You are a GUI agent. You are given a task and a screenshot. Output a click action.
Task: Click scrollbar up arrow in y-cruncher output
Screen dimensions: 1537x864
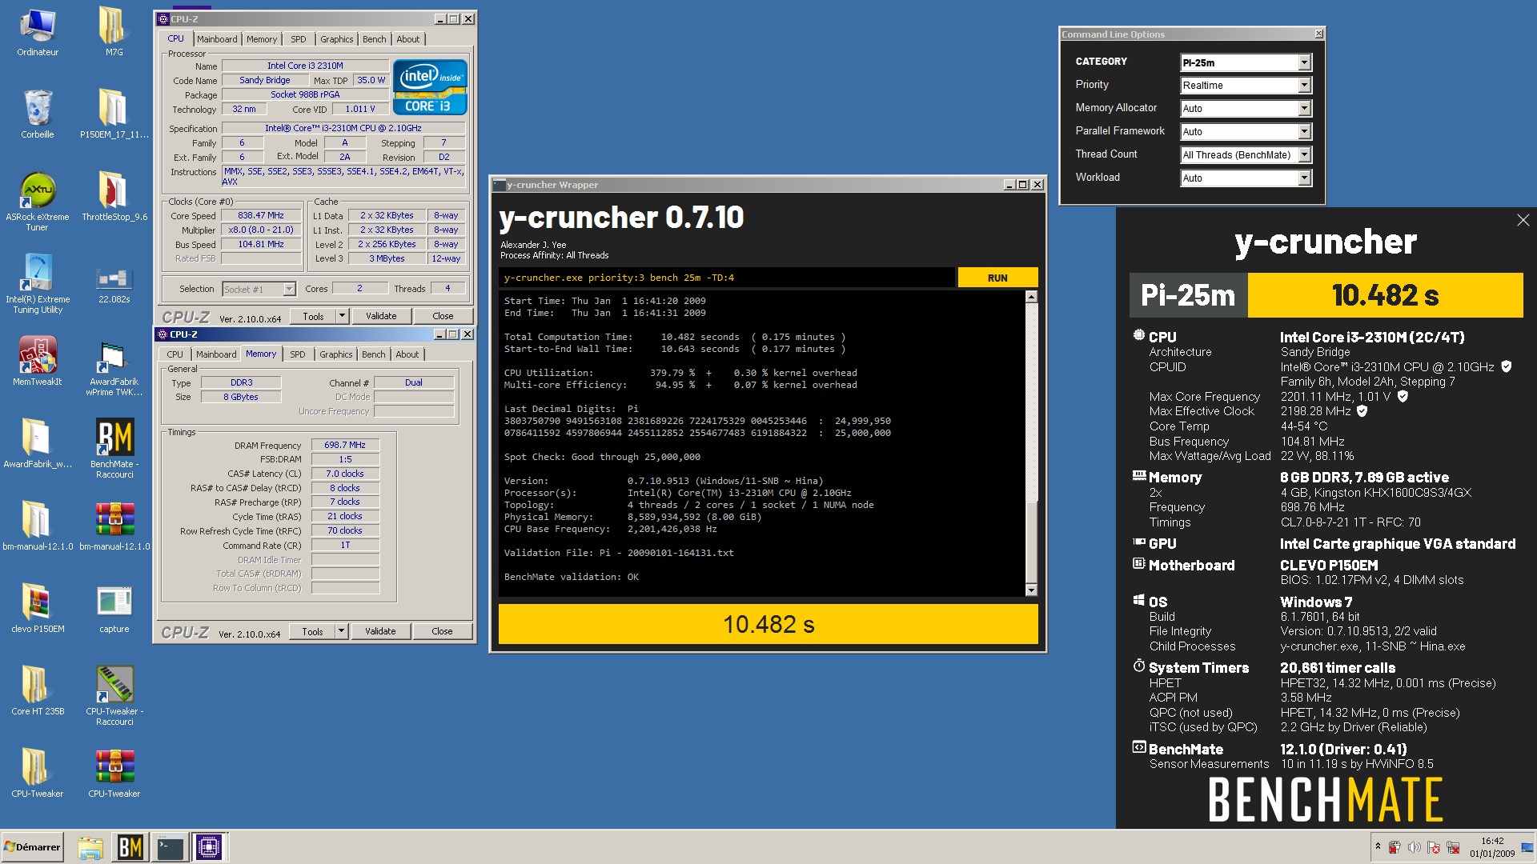point(1031,297)
